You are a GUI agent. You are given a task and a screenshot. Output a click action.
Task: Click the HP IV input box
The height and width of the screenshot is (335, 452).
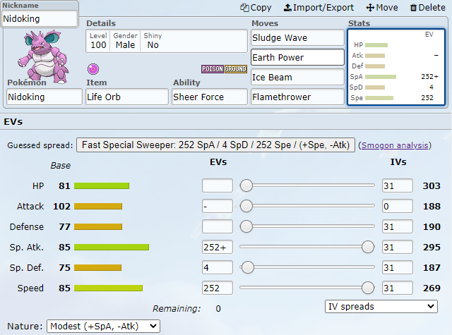(398, 185)
